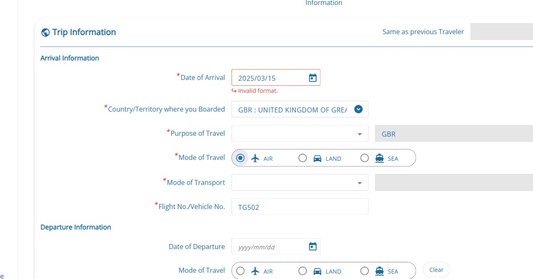Click the Information label at the top
This screenshot has width=533, height=279.
[x=324, y=3]
